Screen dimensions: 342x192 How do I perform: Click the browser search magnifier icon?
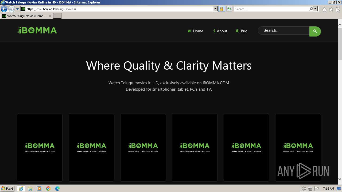311,9
